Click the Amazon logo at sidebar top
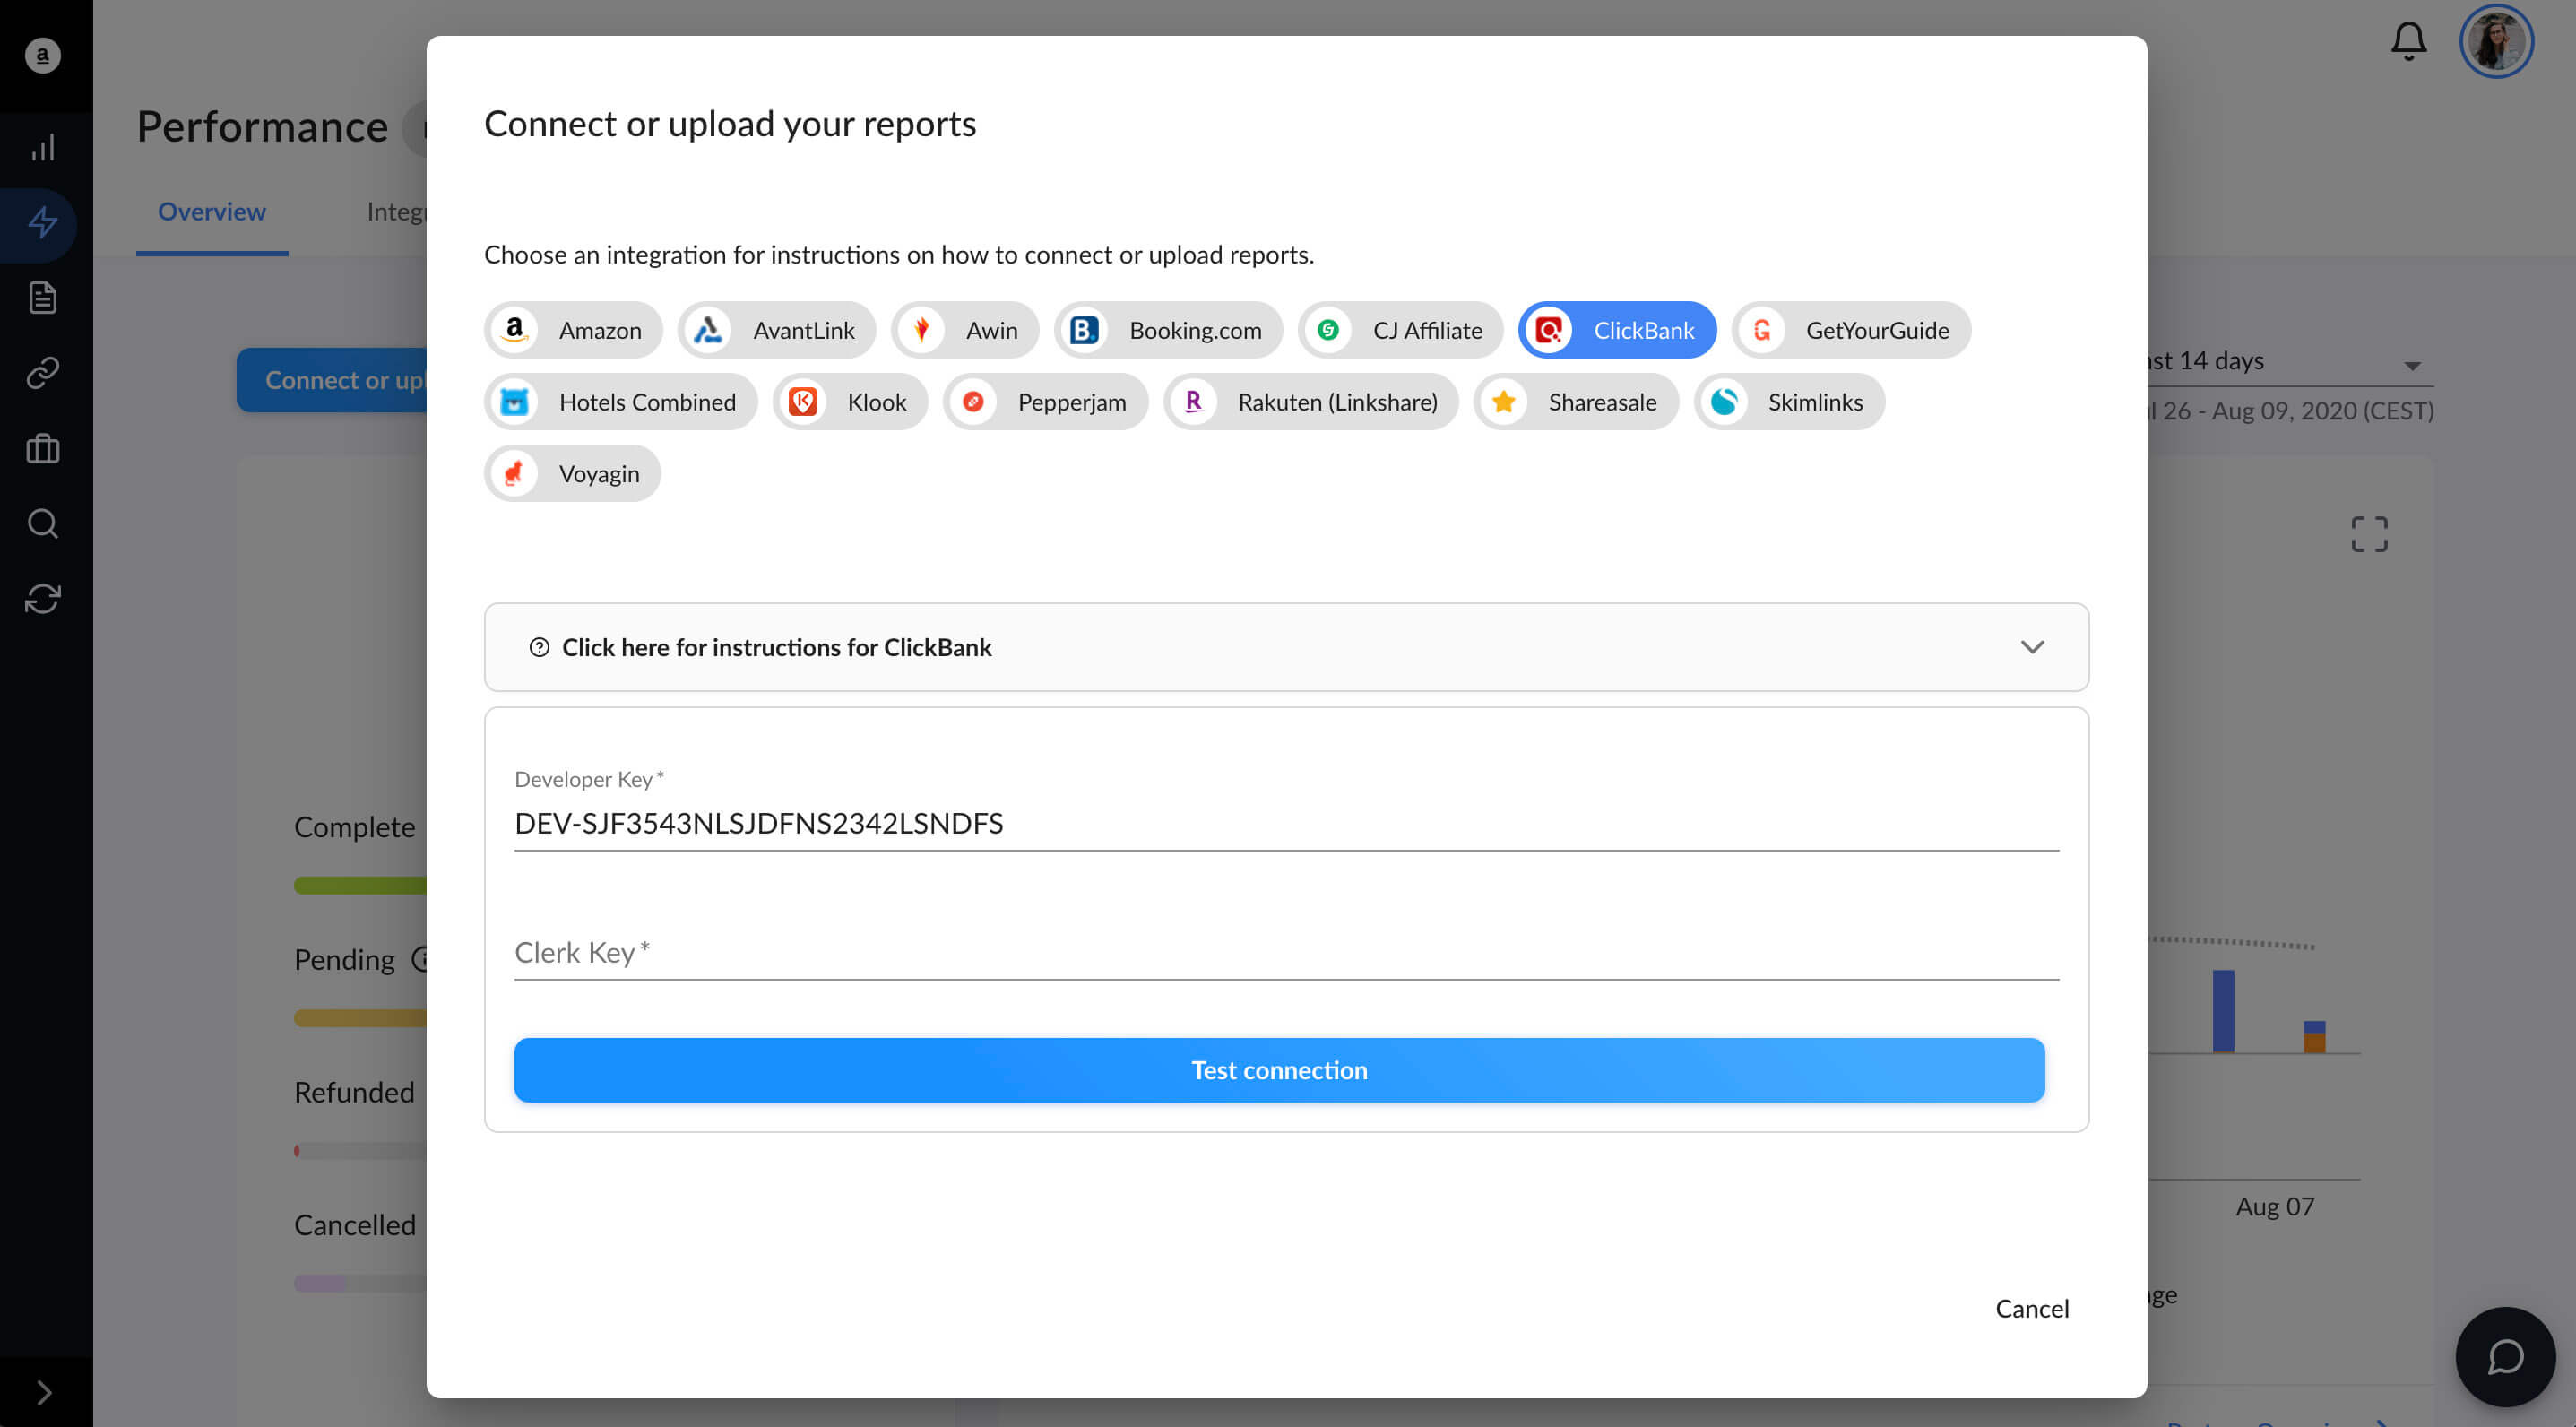Screen dimensions: 2576x1427 42,55
